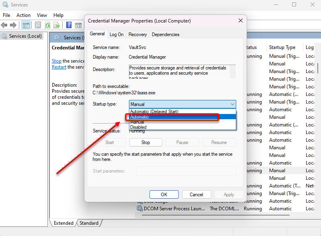The width and height of the screenshot is (321, 236).
Task: Open the Action menu
Action: (x=23, y=15)
